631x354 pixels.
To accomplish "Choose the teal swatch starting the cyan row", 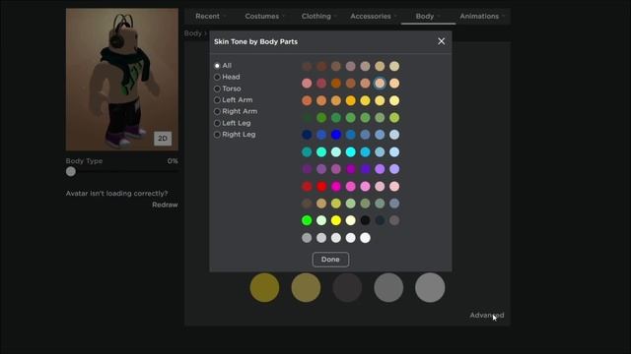I will pos(307,152).
